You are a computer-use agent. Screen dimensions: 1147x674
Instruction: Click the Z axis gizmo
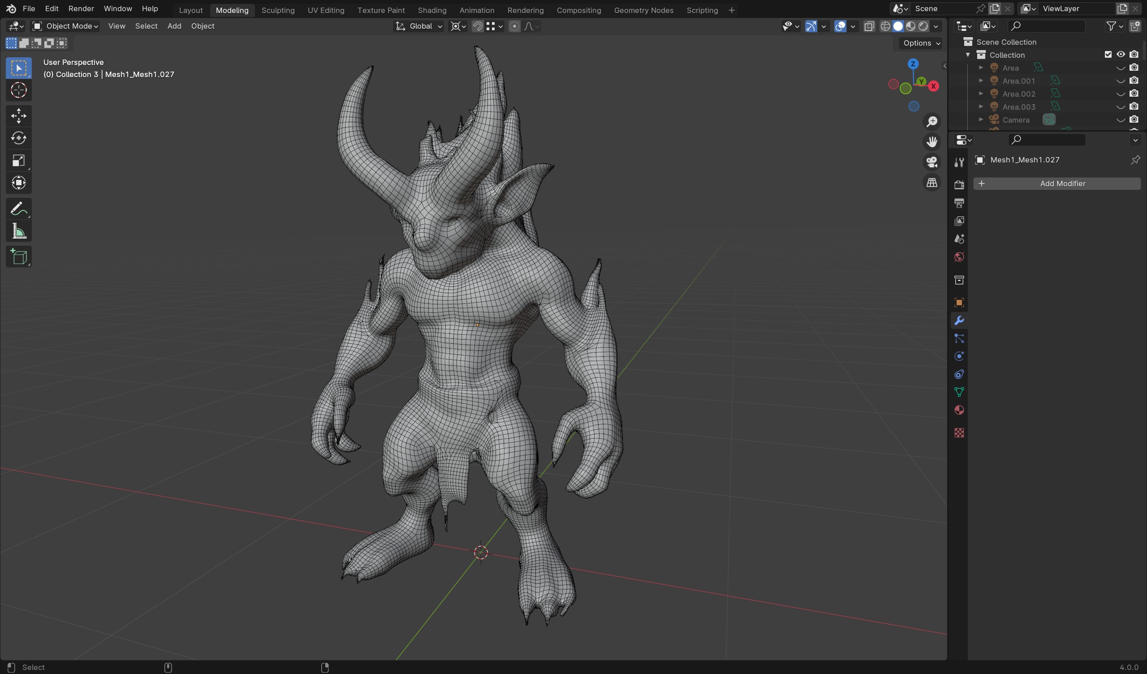click(913, 64)
